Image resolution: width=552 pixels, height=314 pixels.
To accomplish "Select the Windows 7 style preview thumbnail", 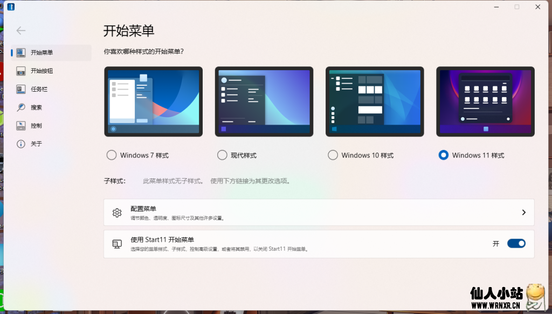I will click(153, 101).
